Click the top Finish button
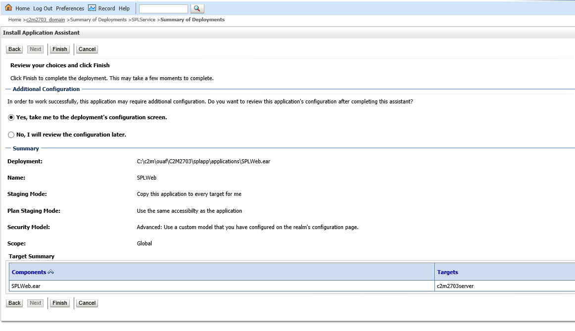This screenshot has height=331, width=575. point(60,49)
